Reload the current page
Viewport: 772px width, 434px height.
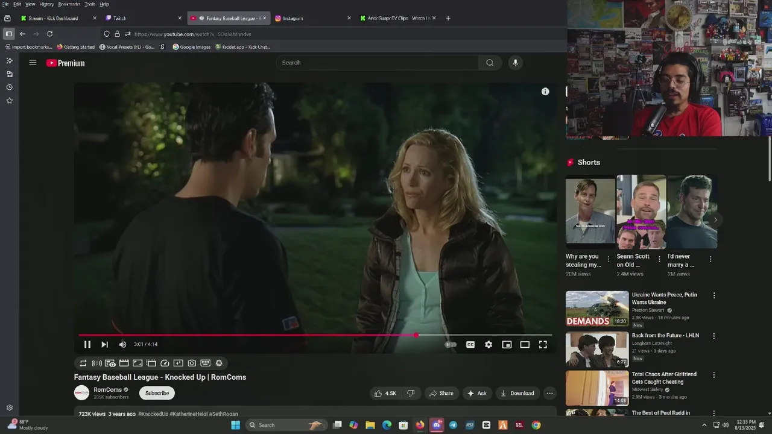click(49, 34)
